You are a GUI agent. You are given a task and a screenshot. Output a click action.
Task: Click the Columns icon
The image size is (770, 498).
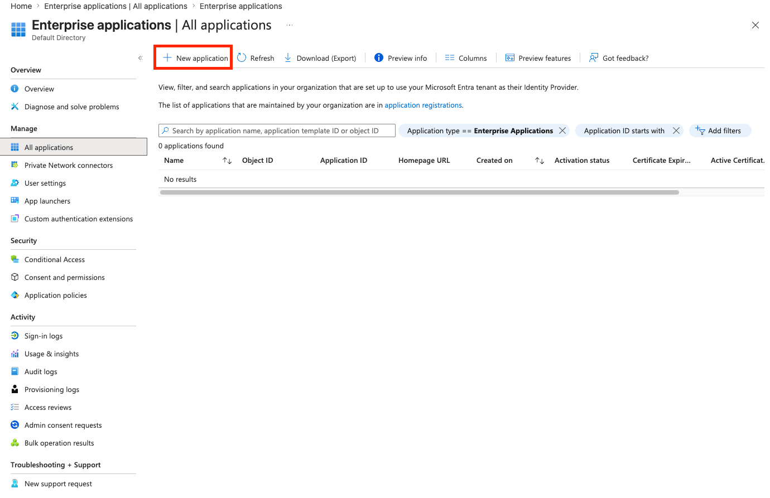click(x=450, y=58)
